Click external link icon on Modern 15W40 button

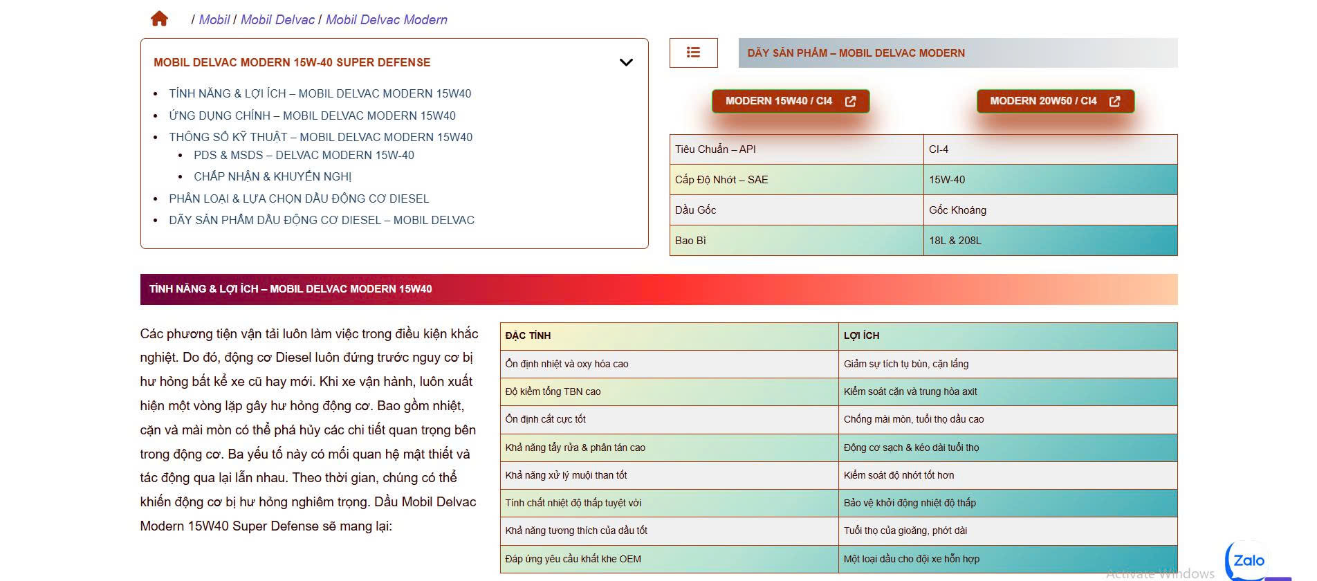click(x=850, y=101)
